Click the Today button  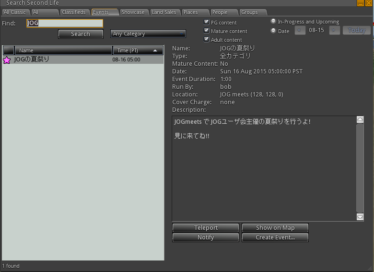357,30
